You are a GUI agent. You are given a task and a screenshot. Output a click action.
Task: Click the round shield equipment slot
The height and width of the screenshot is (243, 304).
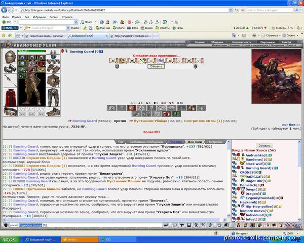click(x=53, y=81)
